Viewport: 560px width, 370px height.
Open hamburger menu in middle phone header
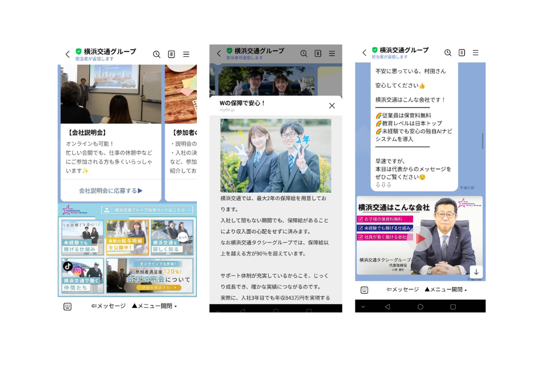(332, 53)
